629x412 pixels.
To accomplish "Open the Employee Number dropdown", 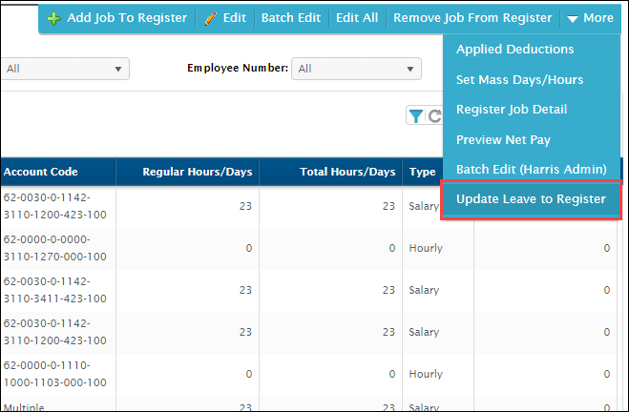I will [356, 69].
